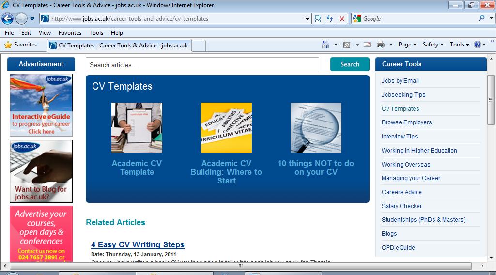Expand the address bar history dropdown
The height and width of the screenshot is (275, 496).
pyautogui.click(x=307, y=19)
